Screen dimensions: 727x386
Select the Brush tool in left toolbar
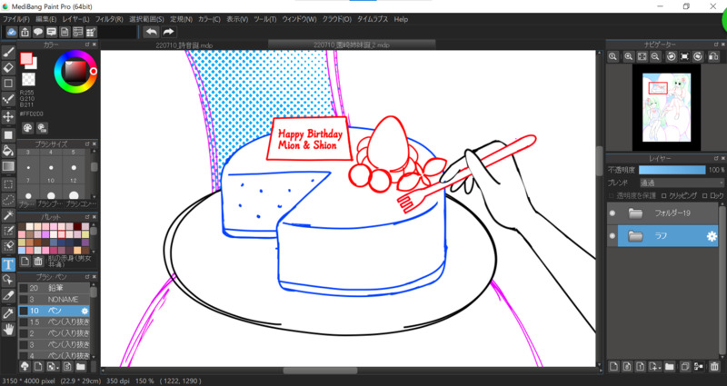click(8, 53)
